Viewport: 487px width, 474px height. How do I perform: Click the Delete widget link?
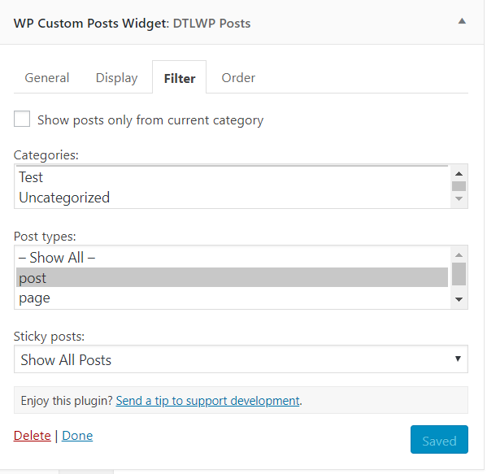coord(32,436)
